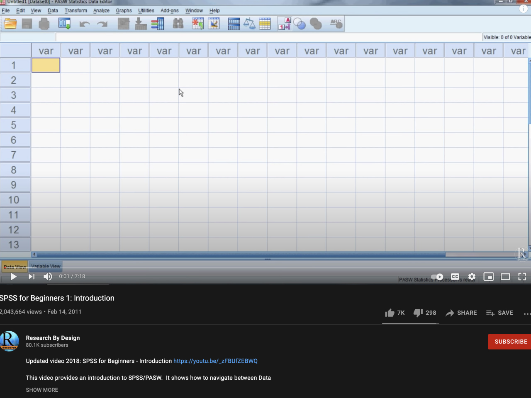Click the video info icon at top right
This screenshot has width=531, height=398.
coord(524,9)
